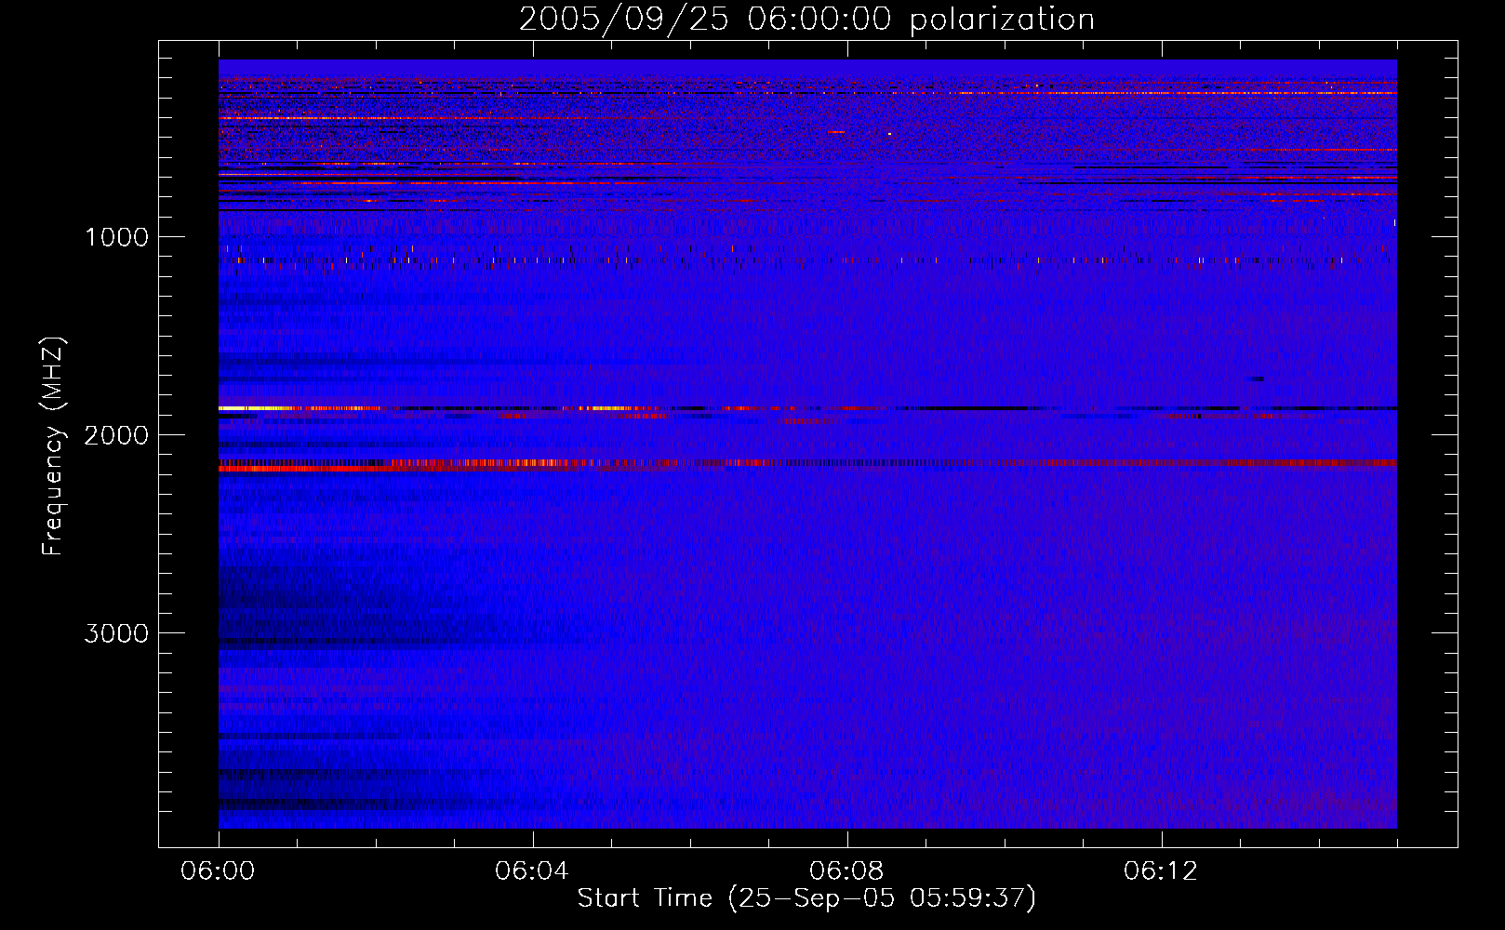Viewport: 1505px width, 930px height.
Task: Click the 1000 frequency tick label
Action: pos(116,237)
